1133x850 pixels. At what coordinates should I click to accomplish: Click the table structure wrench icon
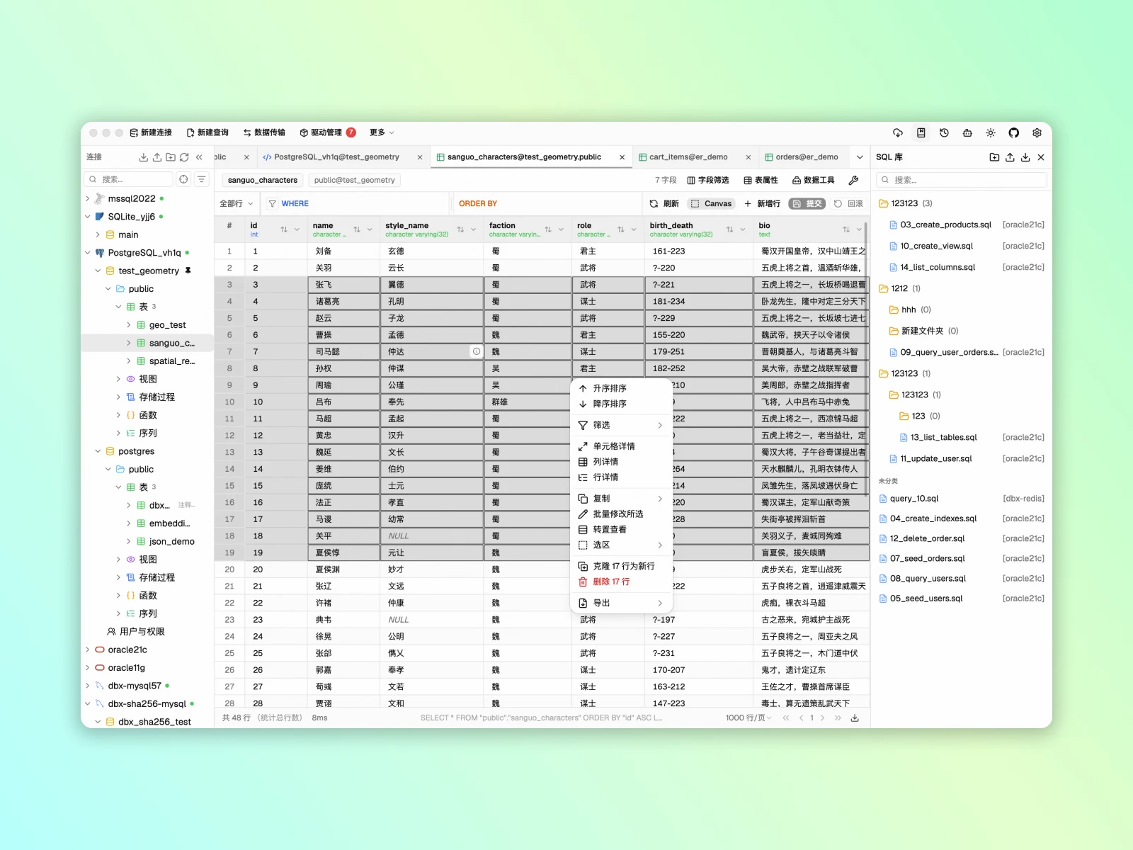point(853,180)
